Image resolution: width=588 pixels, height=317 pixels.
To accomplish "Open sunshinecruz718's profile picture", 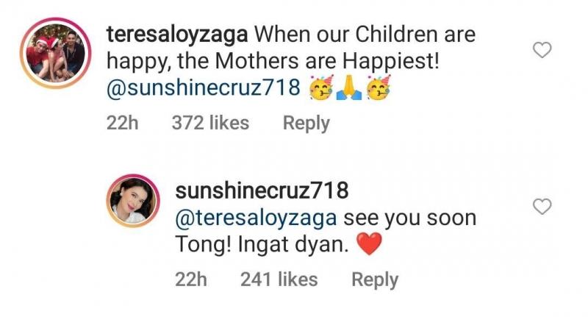I will tap(135, 202).
